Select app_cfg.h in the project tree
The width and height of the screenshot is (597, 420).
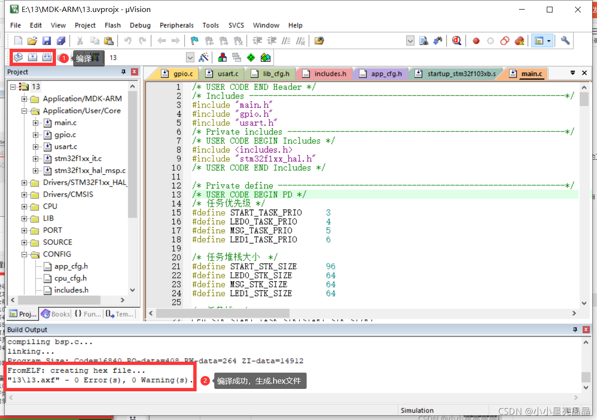71,266
